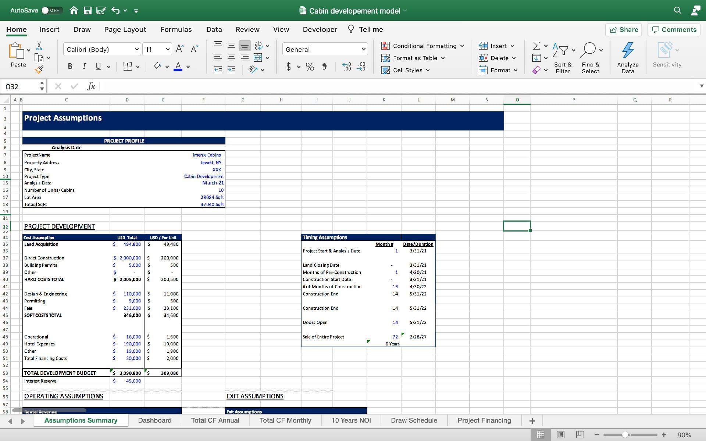
Task: Click Increase Indent icon
Action: coord(231,69)
